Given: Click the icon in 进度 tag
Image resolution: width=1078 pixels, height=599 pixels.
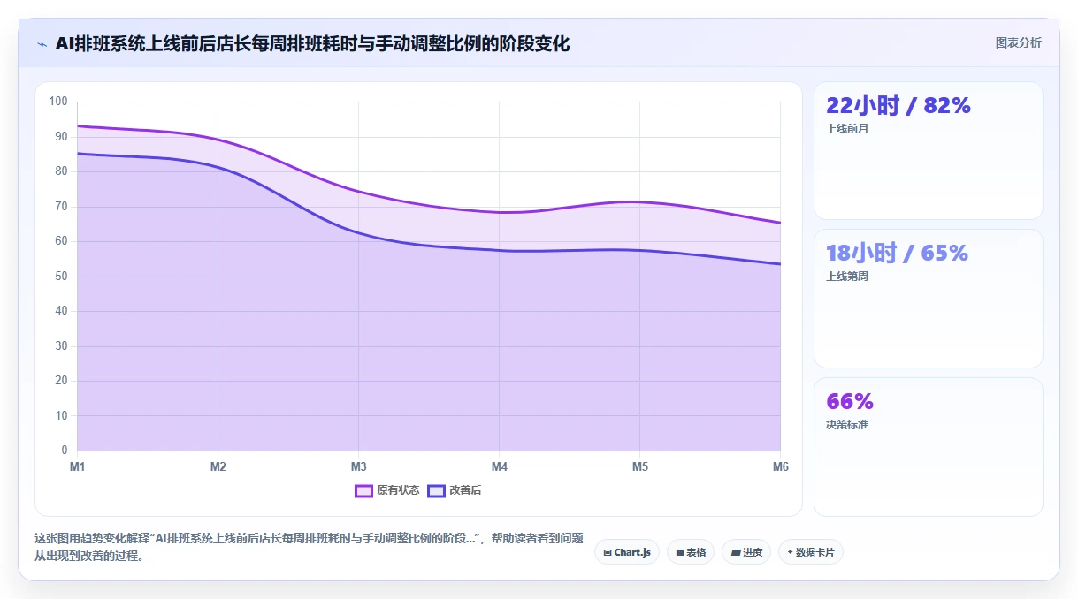Looking at the screenshot, I should pyautogui.click(x=736, y=553).
